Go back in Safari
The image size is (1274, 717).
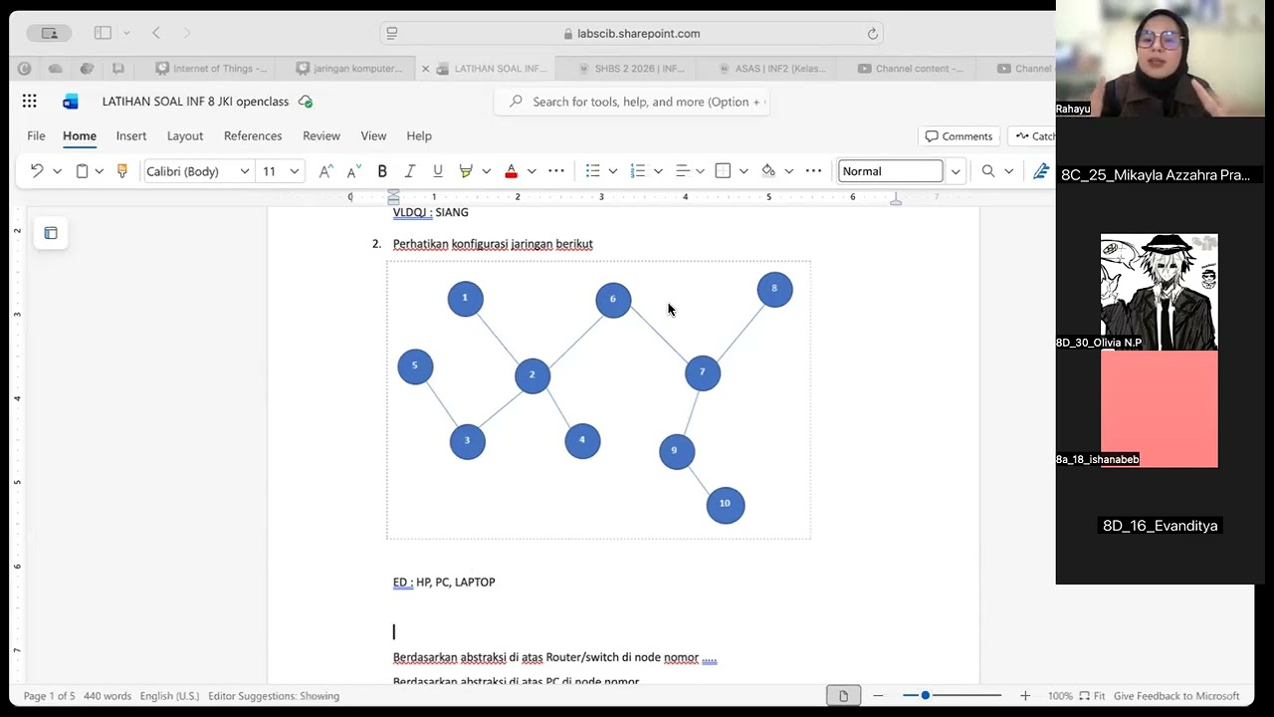tap(156, 33)
